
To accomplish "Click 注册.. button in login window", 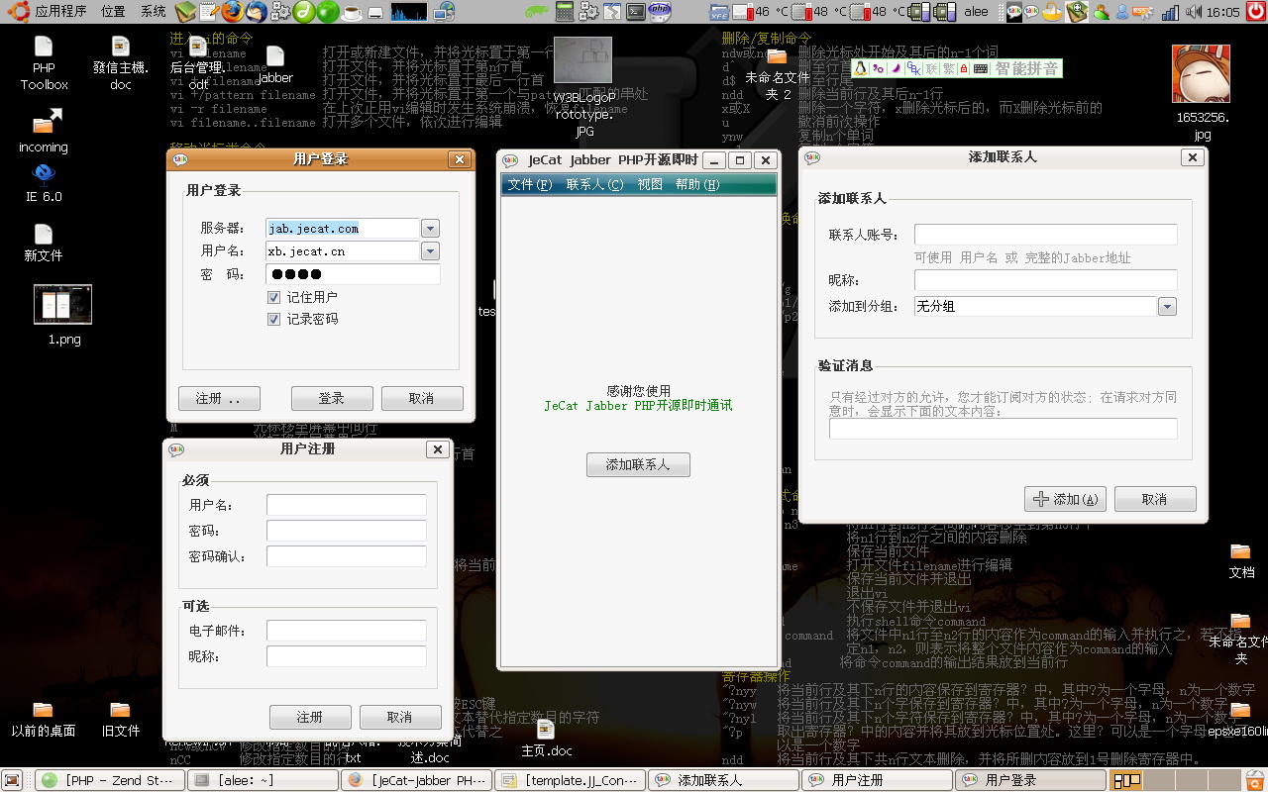I will tap(219, 398).
